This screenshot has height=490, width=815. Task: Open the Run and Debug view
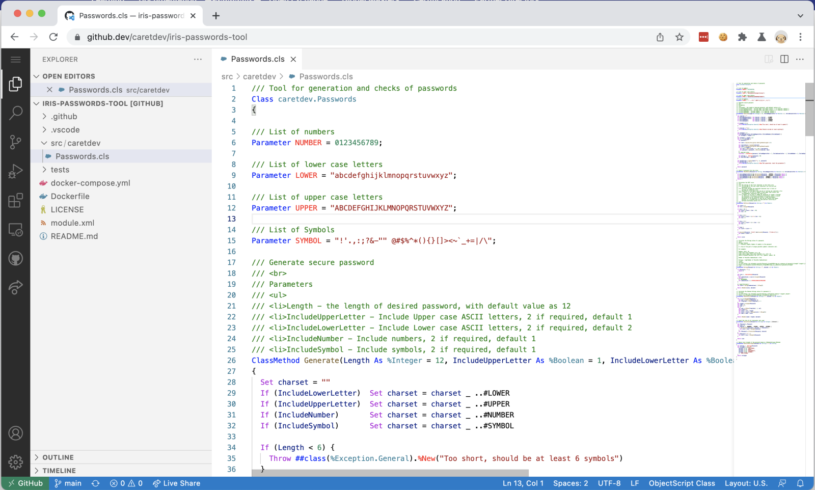pyautogui.click(x=16, y=171)
